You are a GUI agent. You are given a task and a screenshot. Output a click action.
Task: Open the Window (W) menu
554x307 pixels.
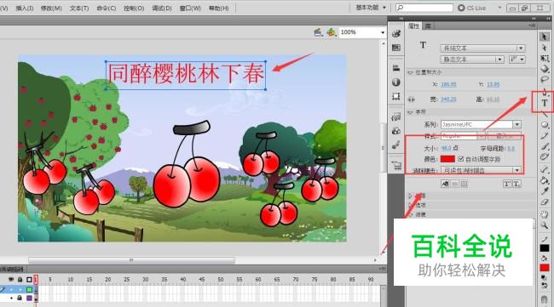click(x=190, y=9)
